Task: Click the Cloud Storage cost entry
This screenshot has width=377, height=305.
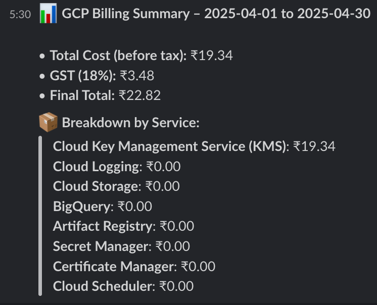Action: [116, 186]
